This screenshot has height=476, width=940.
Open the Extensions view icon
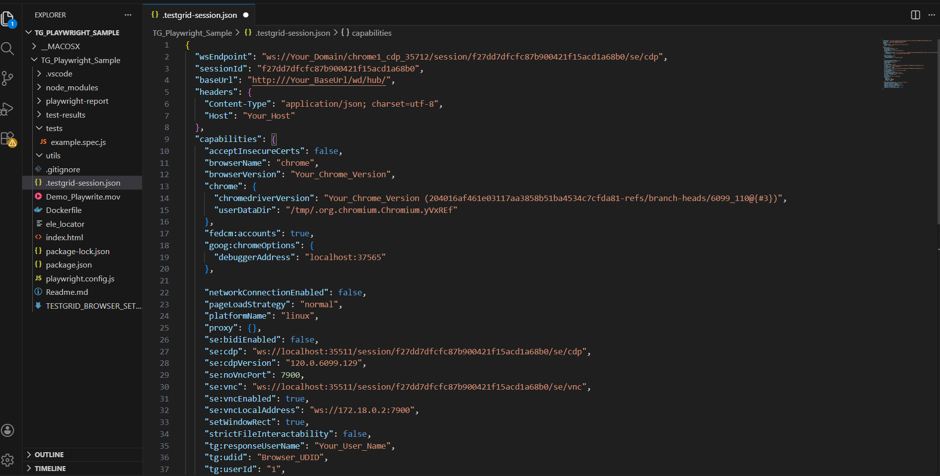click(8, 138)
